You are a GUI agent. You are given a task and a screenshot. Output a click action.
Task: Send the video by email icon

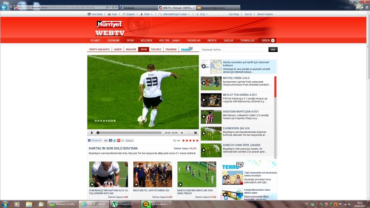tap(122, 140)
